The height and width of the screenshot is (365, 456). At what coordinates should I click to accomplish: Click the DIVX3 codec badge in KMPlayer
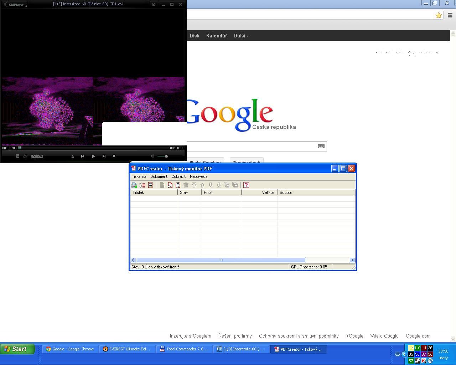pyautogui.click(x=37, y=156)
